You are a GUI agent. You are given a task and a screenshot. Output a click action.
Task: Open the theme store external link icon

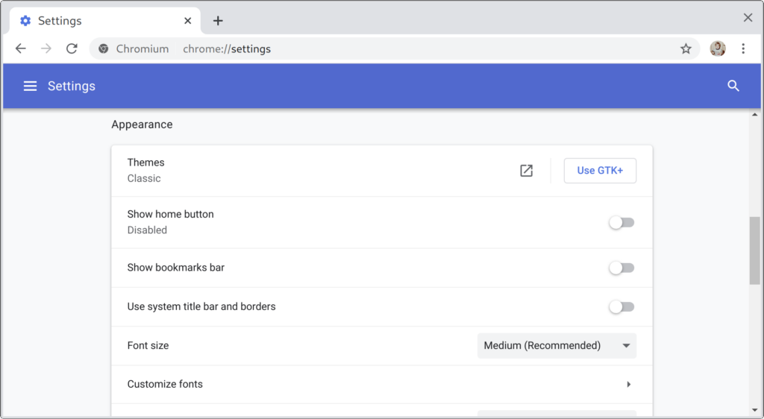526,171
